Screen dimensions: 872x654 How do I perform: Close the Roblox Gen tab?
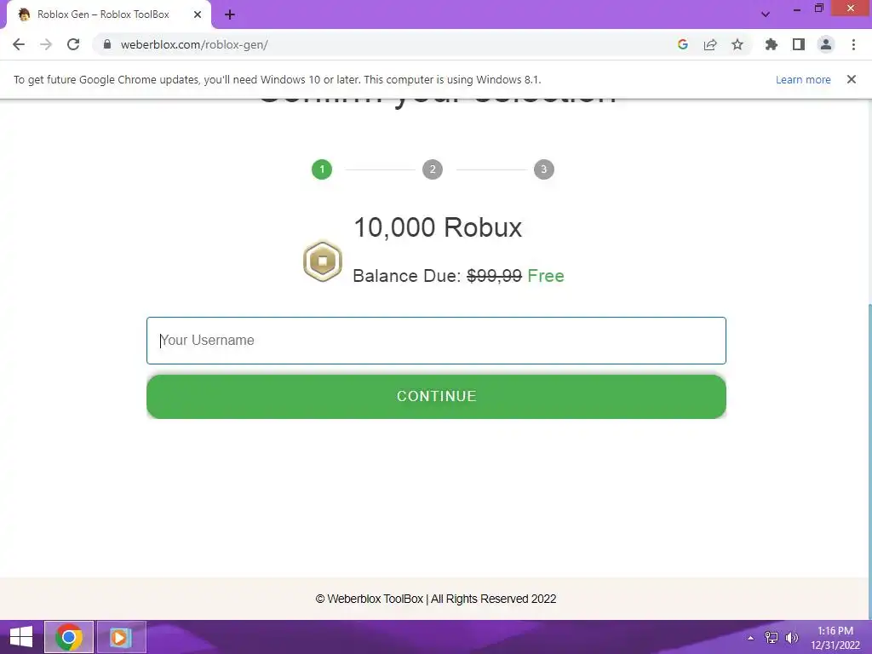[198, 14]
